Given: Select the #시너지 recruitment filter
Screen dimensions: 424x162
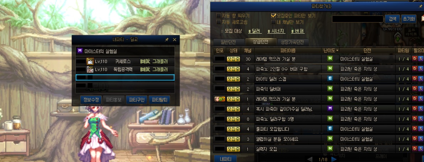Looking at the screenshot, I should [x=276, y=31].
